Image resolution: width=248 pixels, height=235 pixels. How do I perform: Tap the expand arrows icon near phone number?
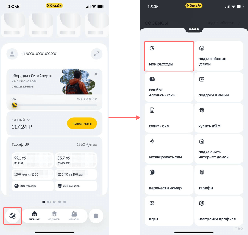pos(96,54)
